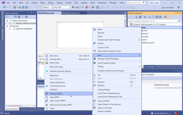Open the Debug configuration dropdown

click(x=47, y=7)
